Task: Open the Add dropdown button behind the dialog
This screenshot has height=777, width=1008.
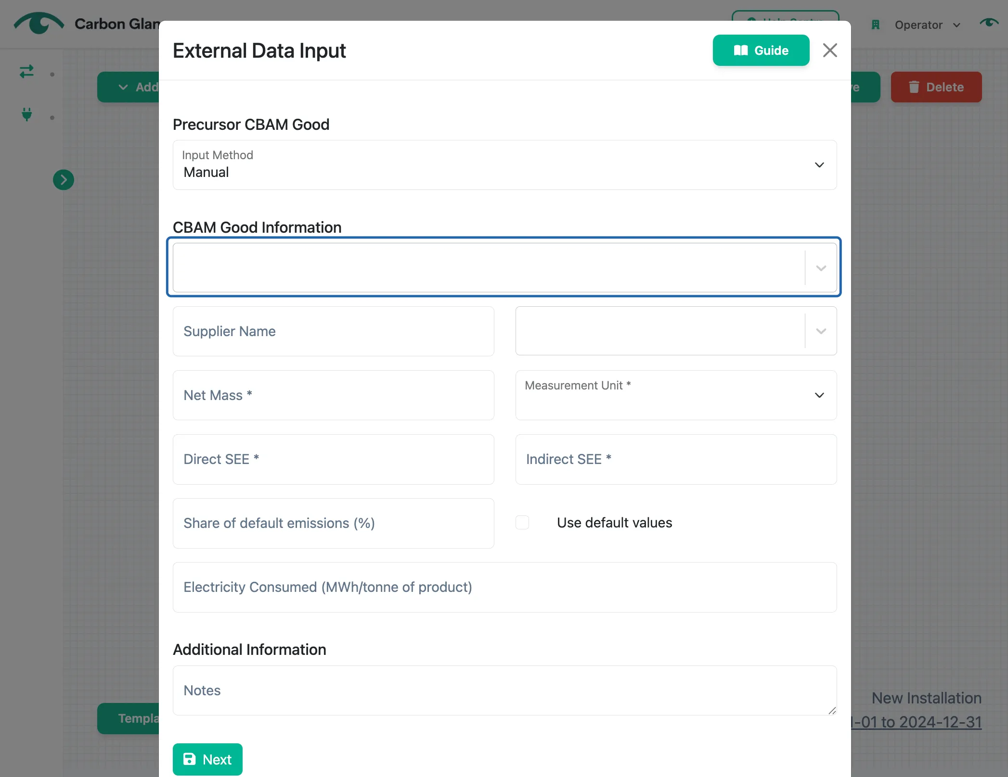Action: pyautogui.click(x=129, y=87)
